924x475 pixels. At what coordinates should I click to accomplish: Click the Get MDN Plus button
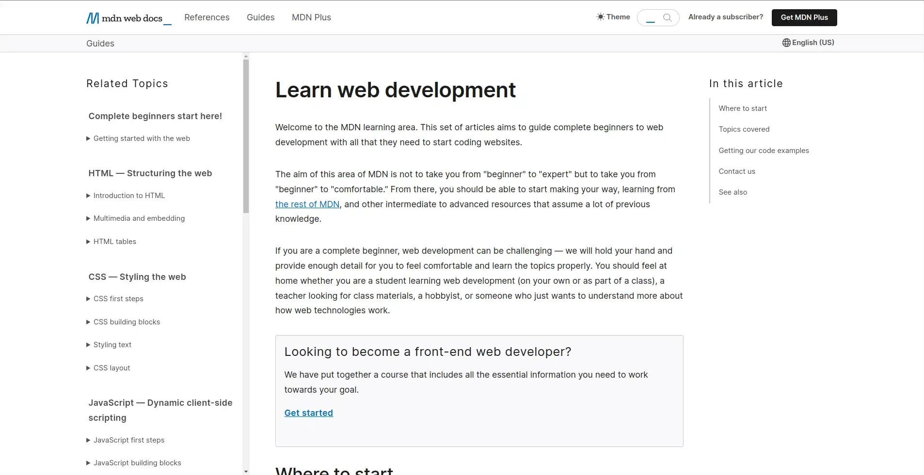pos(804,17)
